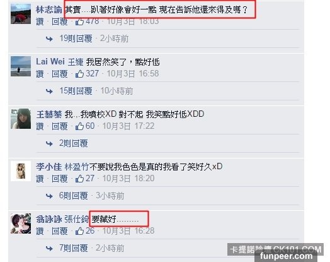Screen dimensions: 330x262
Task: Click reply arrow icon beside 2則回覆
Action: (x=49, y=144)
